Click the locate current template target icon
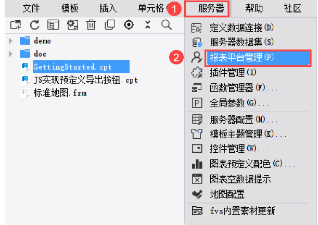This screenshot has height=225, width=318. [x=129, y=25]
